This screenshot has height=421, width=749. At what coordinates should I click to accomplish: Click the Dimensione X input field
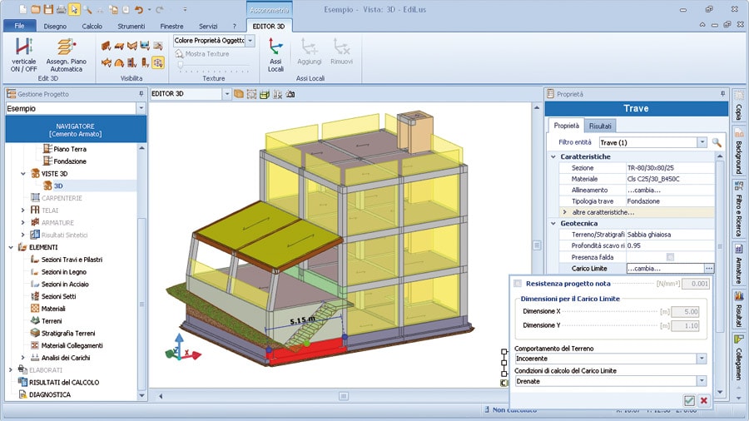click(685, 312)
